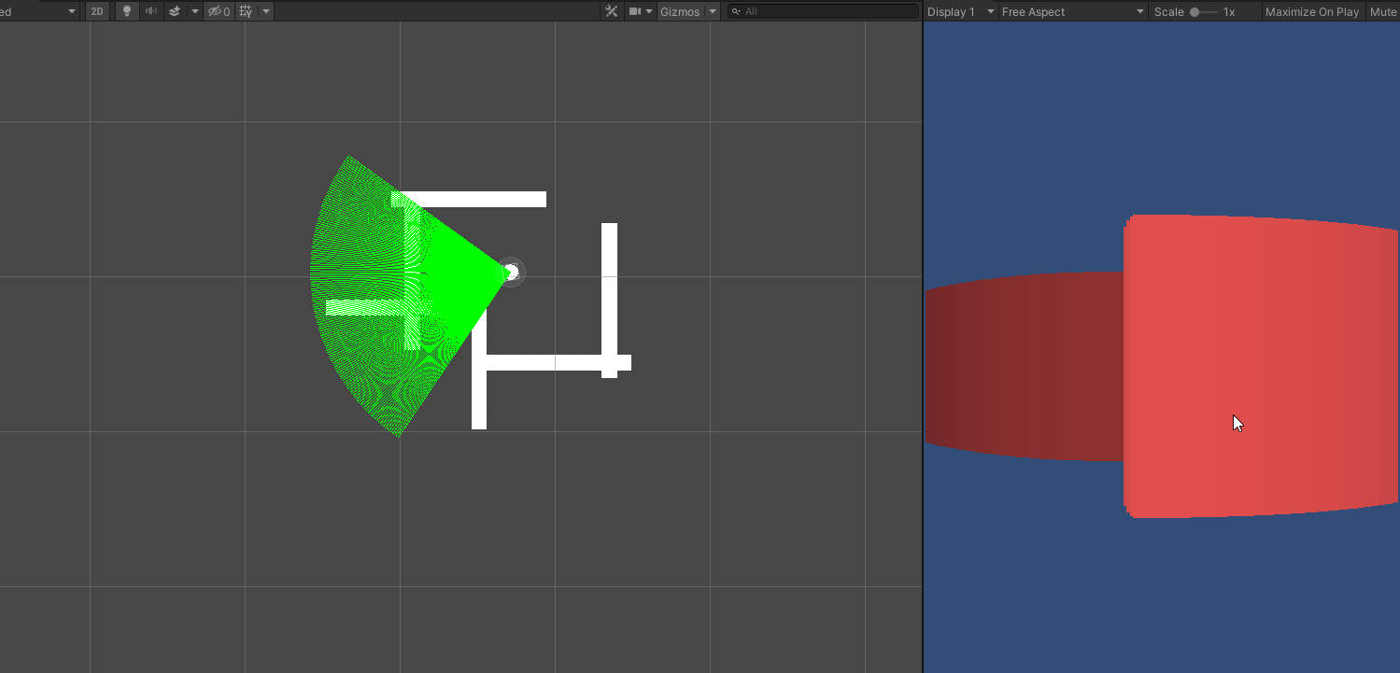
Task: Click the All search field in the Scene toolbar
Action: tap(822, 11)
